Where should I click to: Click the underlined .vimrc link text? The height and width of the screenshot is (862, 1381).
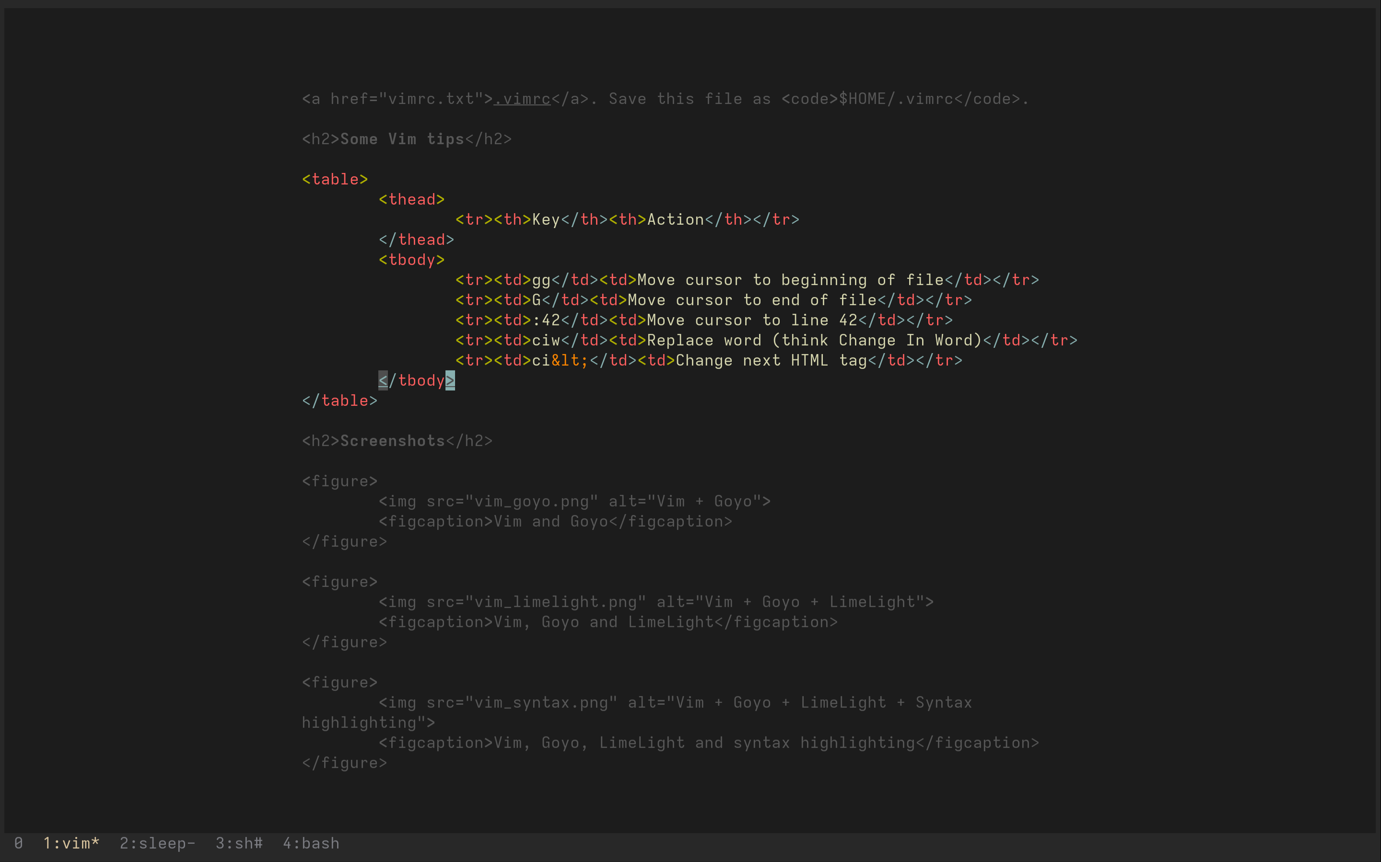(x=522, y=99)
